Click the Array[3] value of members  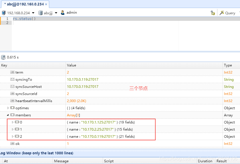coord(74,115)
